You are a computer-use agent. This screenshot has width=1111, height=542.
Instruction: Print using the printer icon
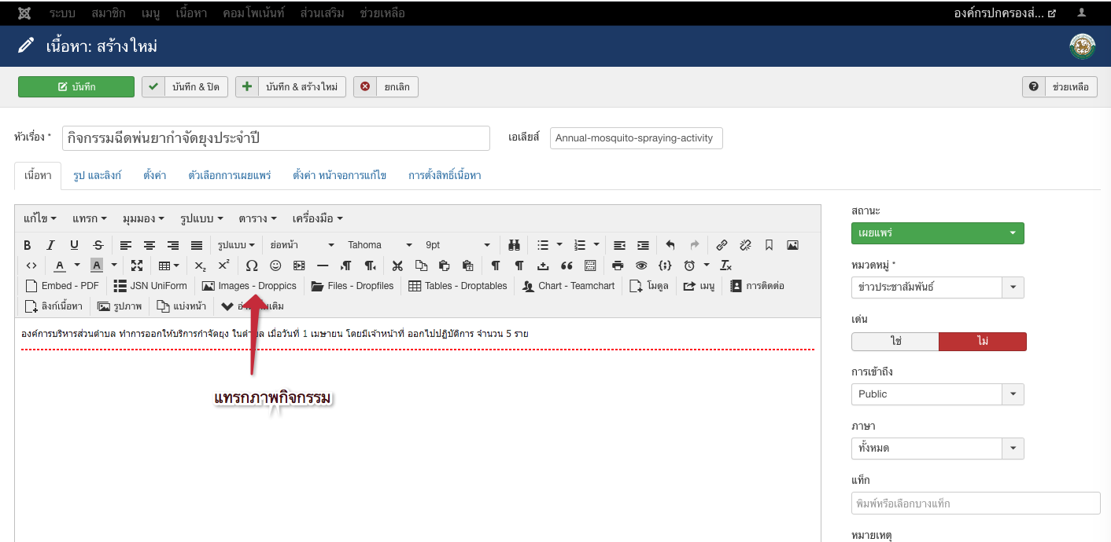click(618, 266)
